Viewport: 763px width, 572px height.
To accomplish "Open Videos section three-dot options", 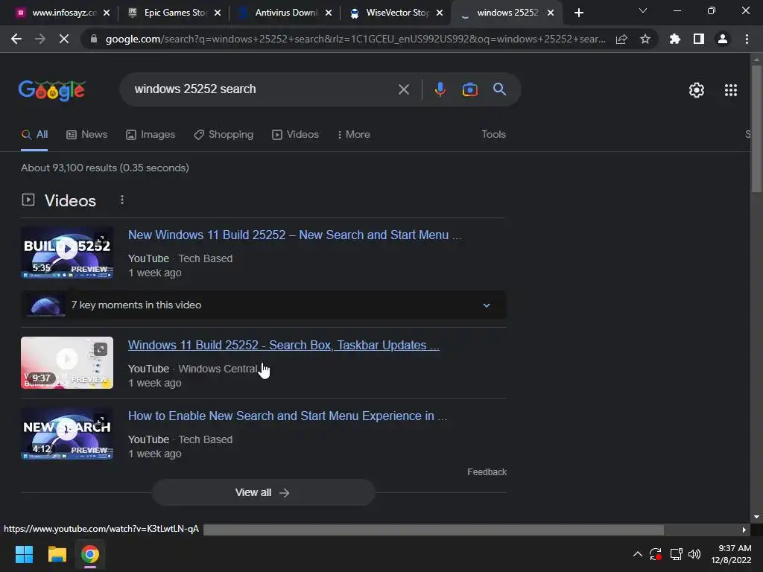I will [x=122, y=200].
